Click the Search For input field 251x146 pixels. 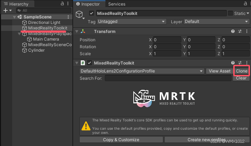(x=168, y=78)
